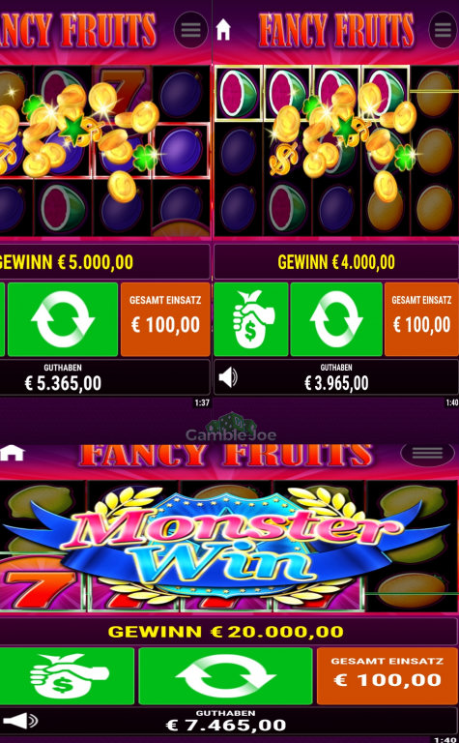Collect winnings with money bag in top-right game
Image resolution: width=459 pixels, height=743 pixels.
(251, 319)
